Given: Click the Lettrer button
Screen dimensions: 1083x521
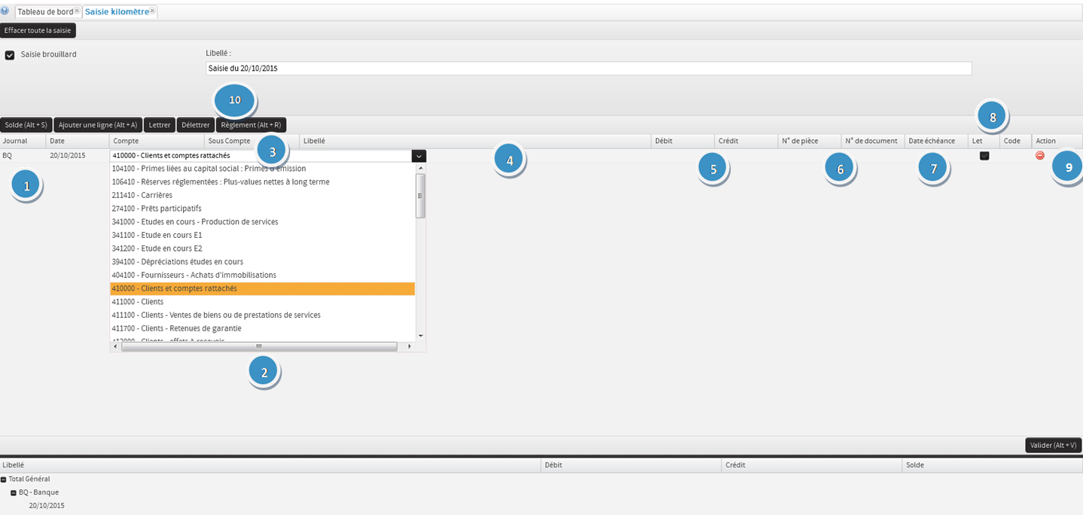Looking at the screenshot, I should point(159,125).
